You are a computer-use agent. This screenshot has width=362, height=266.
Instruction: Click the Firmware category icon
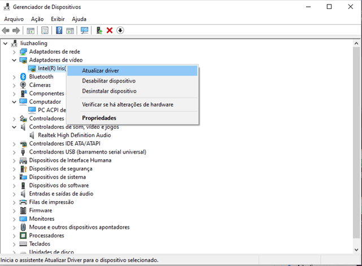point(23,210)
